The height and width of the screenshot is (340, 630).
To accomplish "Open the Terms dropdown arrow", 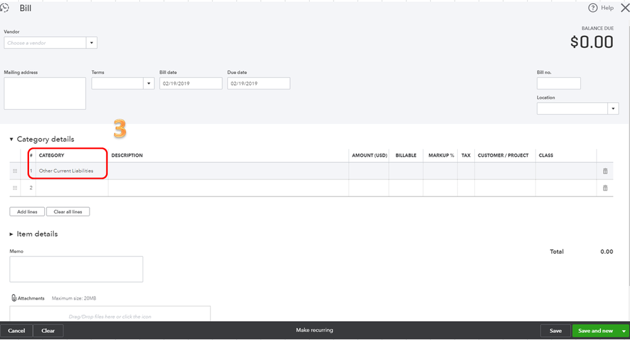I will tap(149, 83).
